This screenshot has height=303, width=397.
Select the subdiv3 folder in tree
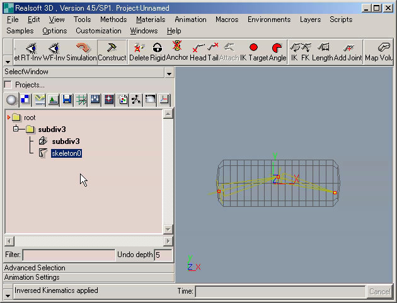pyautogui.click(x=52, y=129)
